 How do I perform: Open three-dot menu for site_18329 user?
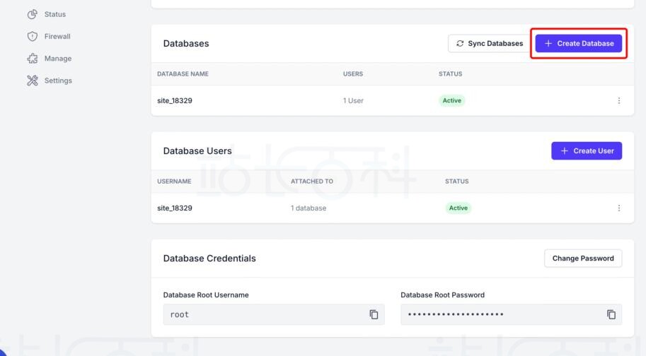point(619,208)
